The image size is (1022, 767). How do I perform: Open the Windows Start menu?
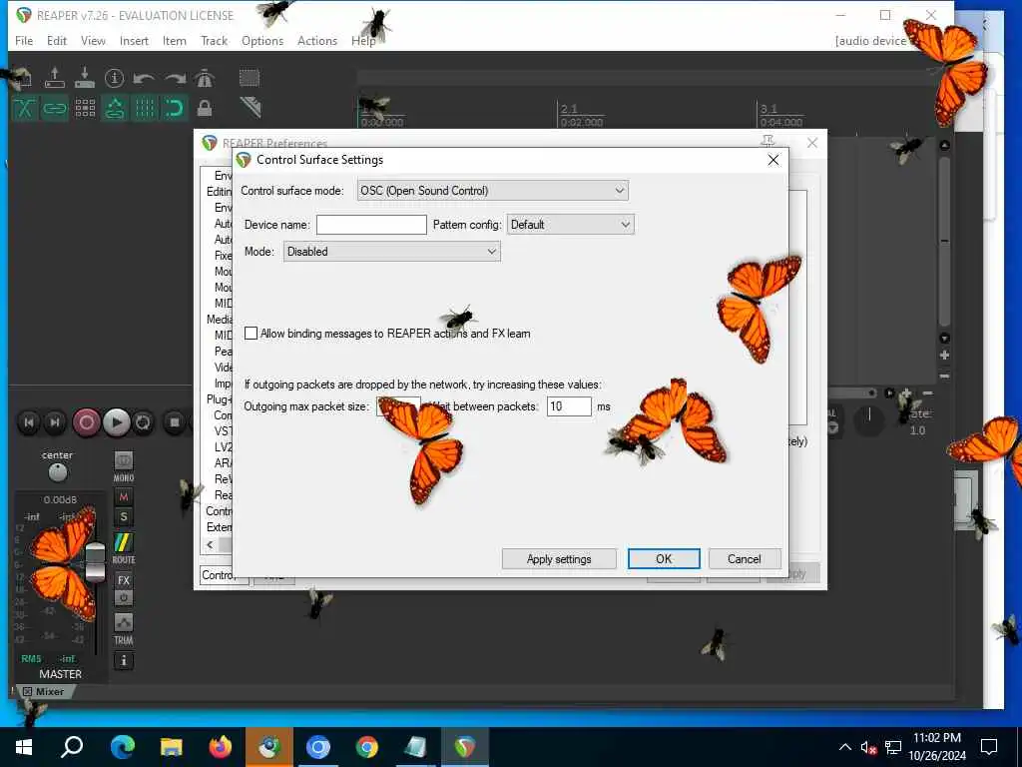tap(24, 747)
